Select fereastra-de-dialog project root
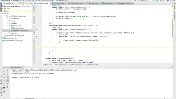 pyautogui.click(x=12, y=6)
